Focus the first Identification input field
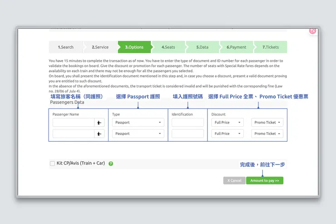 (x=188, y=122)
